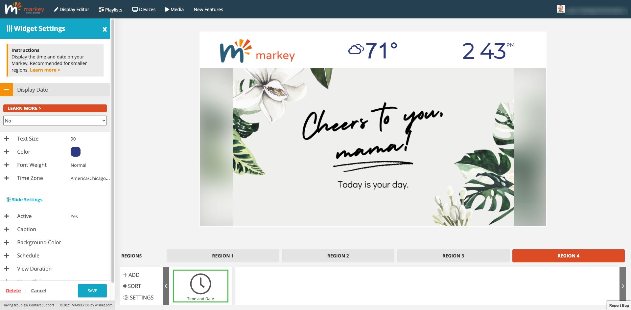Open the Media section

[x=167, y=9]
